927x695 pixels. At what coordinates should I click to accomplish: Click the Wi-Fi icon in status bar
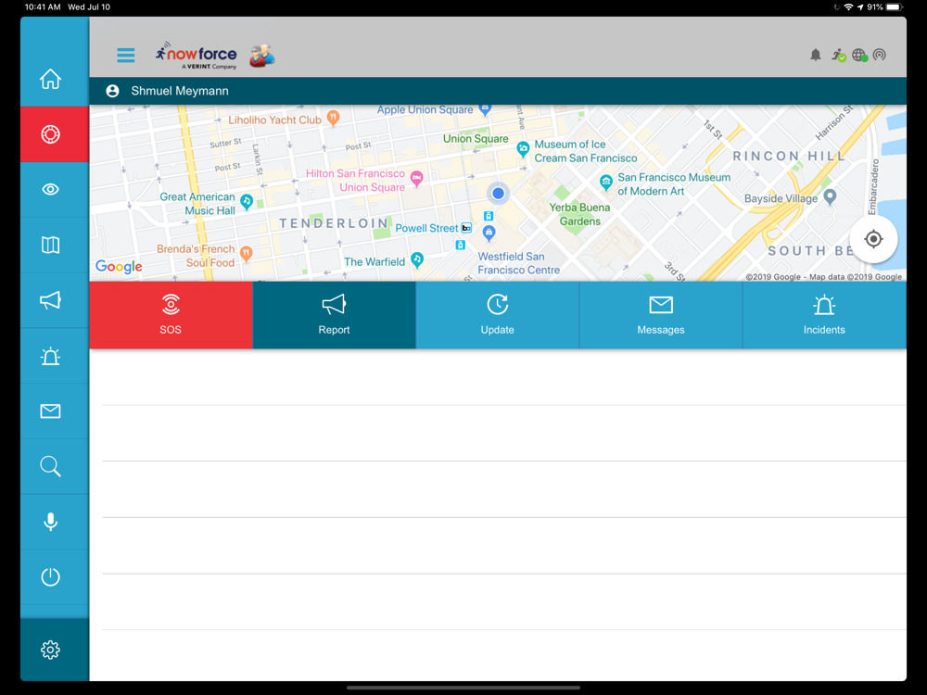[848, 7]
